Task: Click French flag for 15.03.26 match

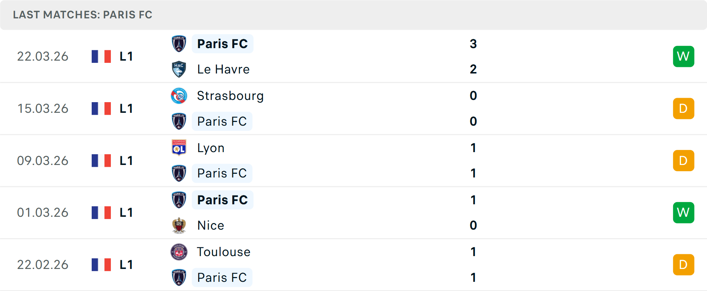Action: pyautogui.click(x=101, y=108)
